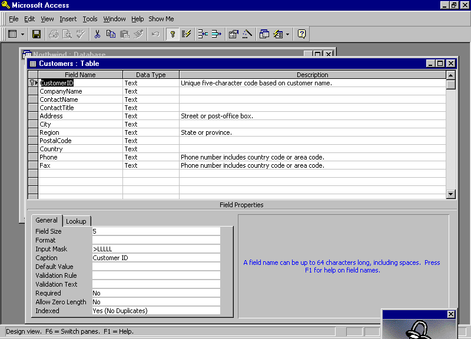The height and width of the screenshot is (339, 471).
Task: Toggle the Primary Key button
Action: point(173,34)
